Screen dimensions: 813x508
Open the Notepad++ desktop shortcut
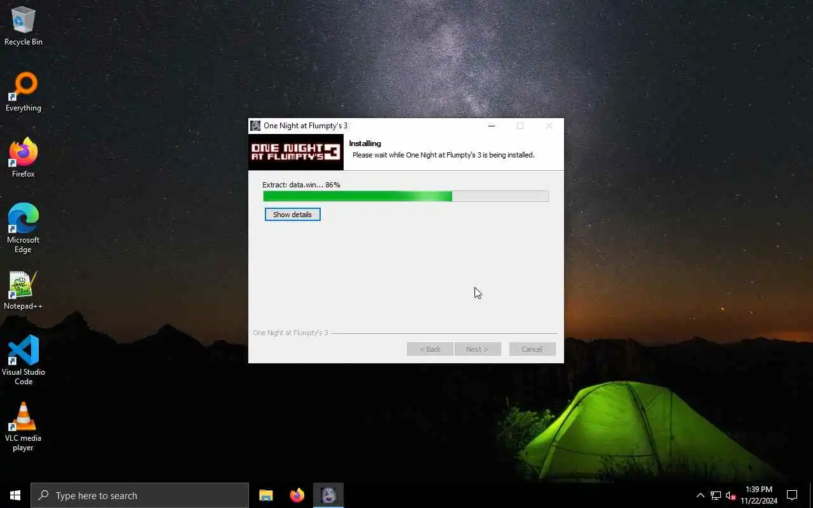[24, 290]
